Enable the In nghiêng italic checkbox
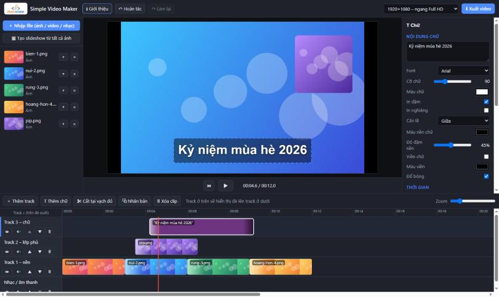This screenshot has height=297, width=499. (486, 110)
